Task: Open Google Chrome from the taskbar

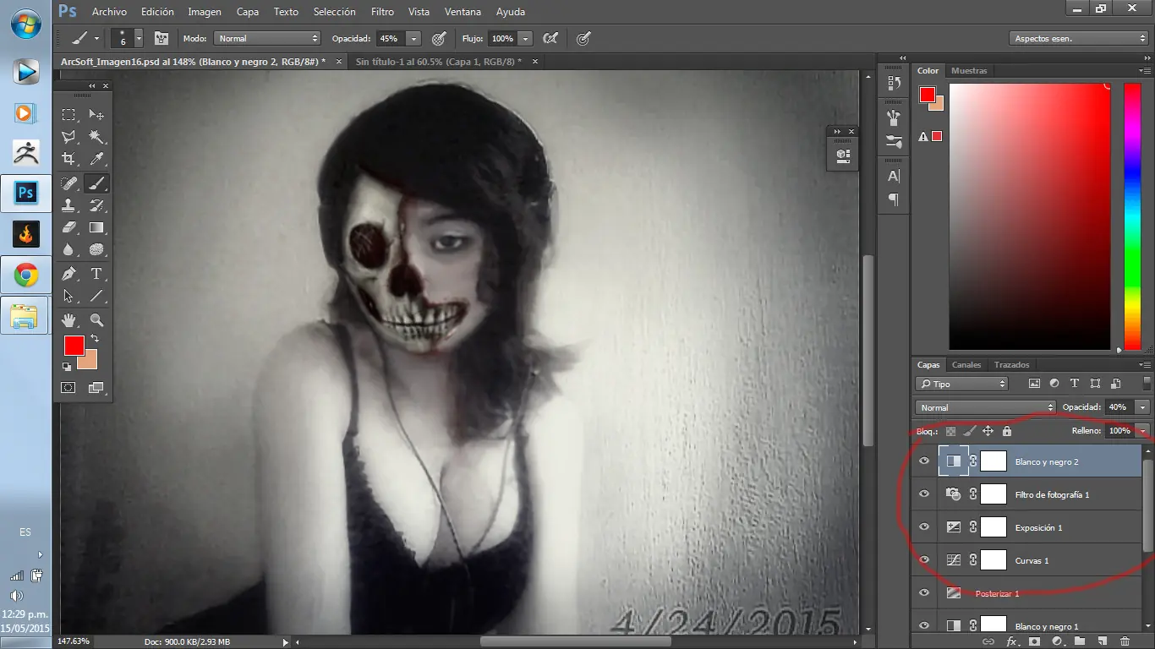Action: [25, 275]
